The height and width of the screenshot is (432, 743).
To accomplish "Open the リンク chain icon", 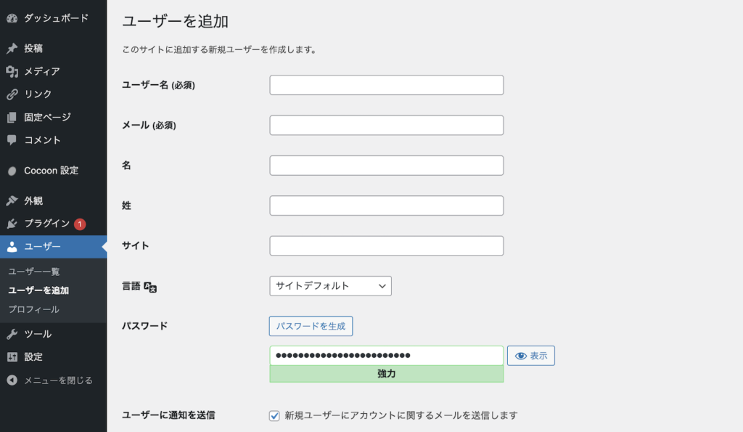I will [12, 94].
